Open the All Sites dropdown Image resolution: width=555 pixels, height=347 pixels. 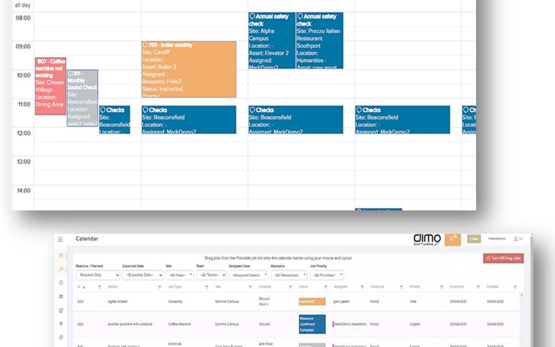179,275
